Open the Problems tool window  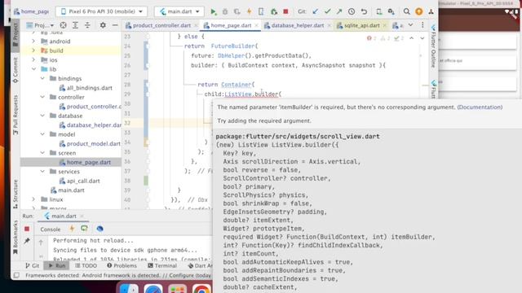click(122, 265)
